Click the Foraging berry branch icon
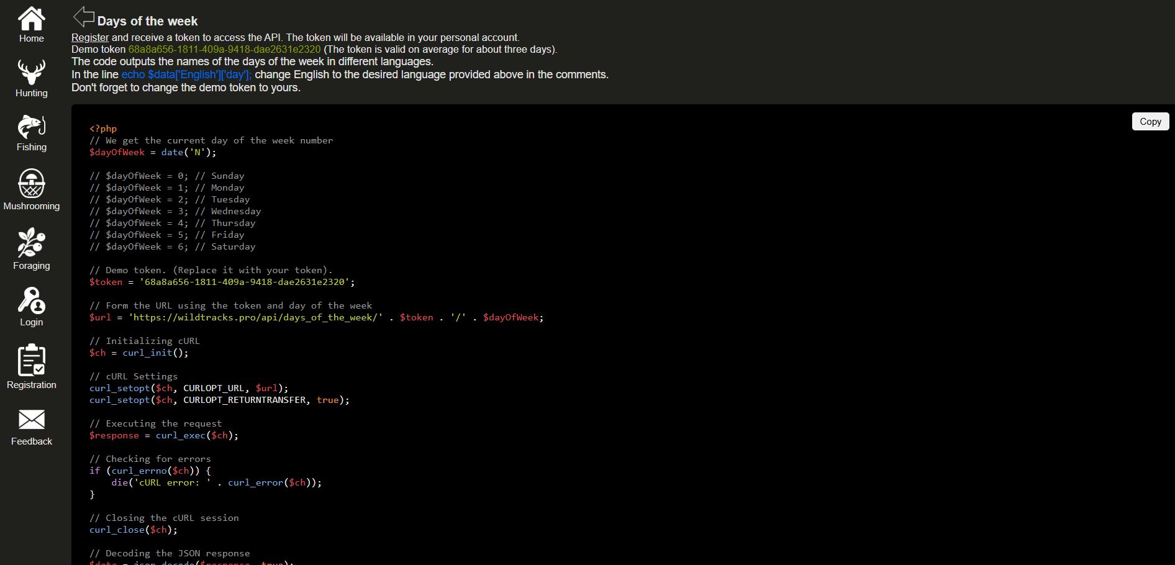Viewport: 1175px width, 565px height. (x=31, y=242)
